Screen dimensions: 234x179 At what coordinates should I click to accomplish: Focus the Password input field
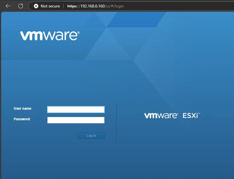tap(76, 120)
